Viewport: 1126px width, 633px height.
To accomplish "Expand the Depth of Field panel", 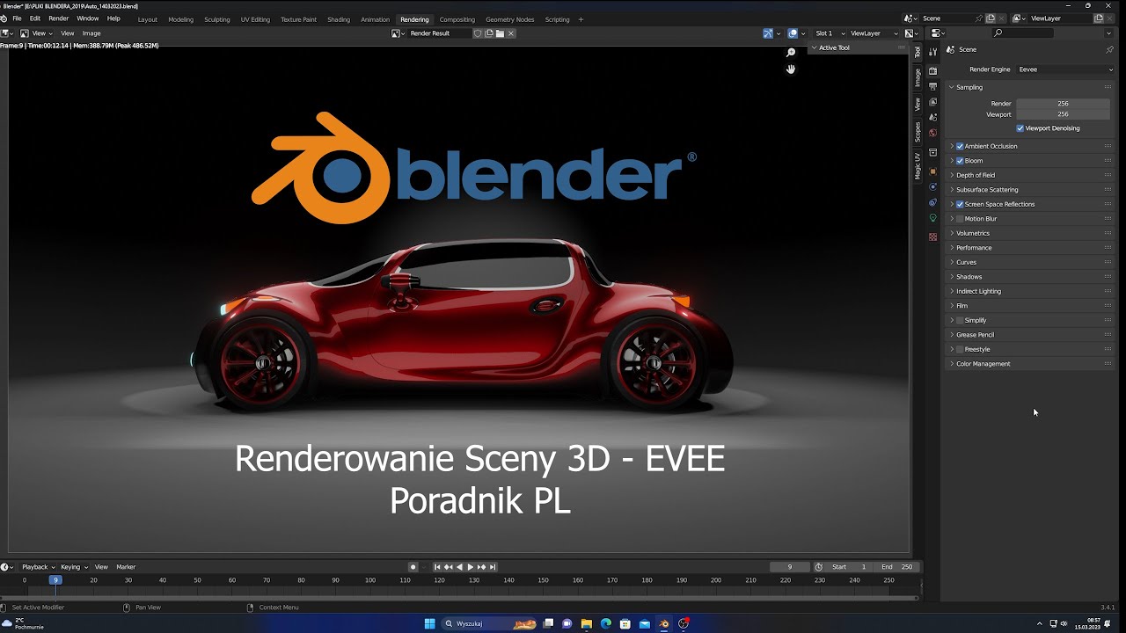I will coord(1030,175).
